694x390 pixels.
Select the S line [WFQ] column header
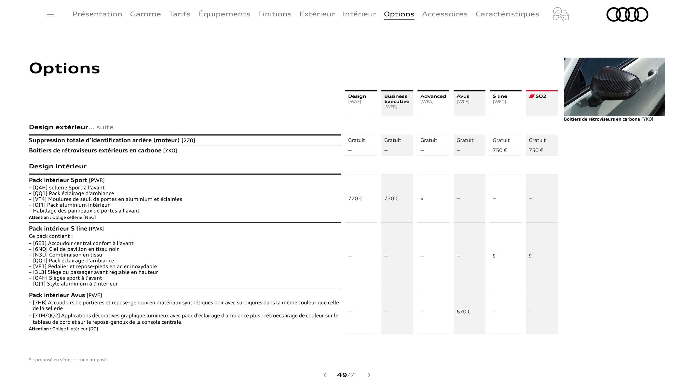(x=505, y=103)
